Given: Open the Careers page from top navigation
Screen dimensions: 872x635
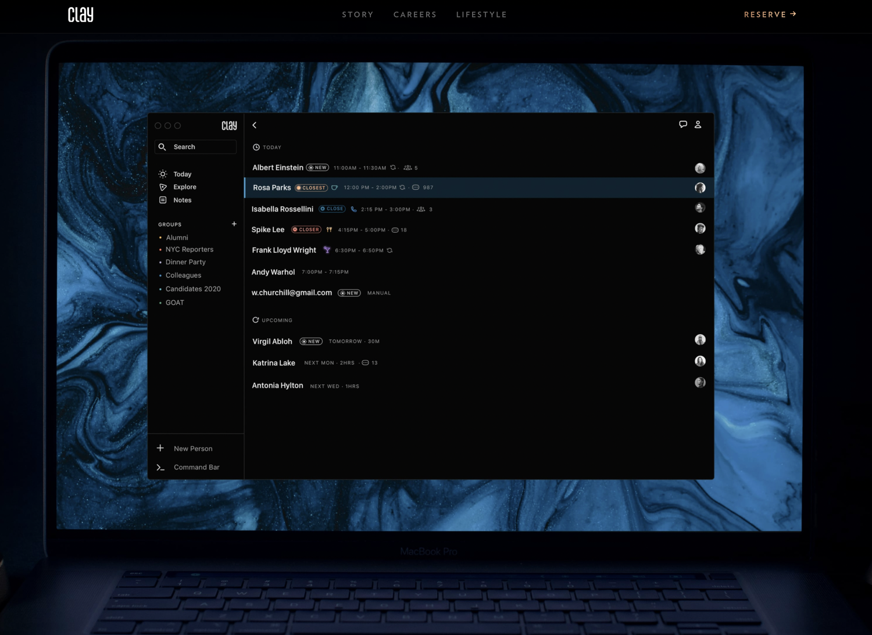Looking at the screenshot, I should tap(415, 15).
